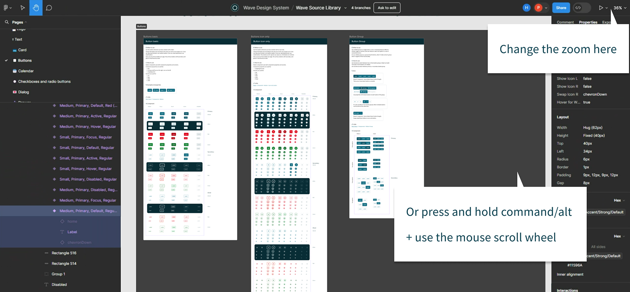The image size is (630, 292).
Task: Select the Comment bubble tool
Action: 49,7
